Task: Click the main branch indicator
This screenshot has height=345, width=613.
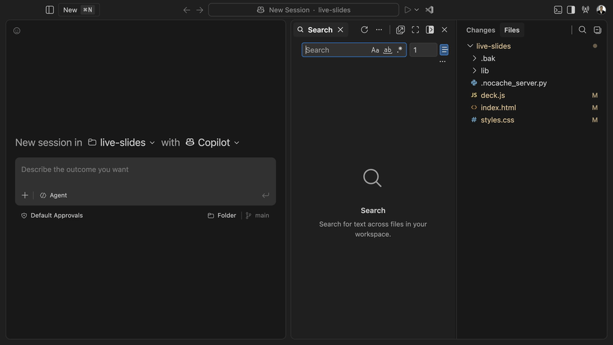Action: click(x=257, y=215)
